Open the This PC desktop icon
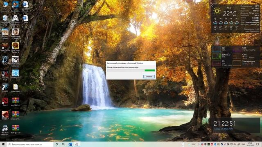262x147 pixels. (x=5, y=7)
